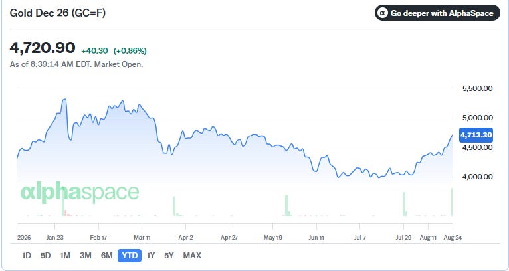The image size is (509, 271).
Task: Show the 5Y chart range
Action: [169, 256]
